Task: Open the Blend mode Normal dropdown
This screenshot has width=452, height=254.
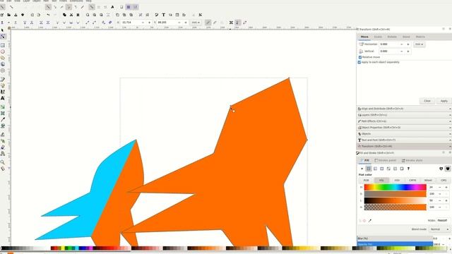Action: pyautogui.click(x=439, y=229)
